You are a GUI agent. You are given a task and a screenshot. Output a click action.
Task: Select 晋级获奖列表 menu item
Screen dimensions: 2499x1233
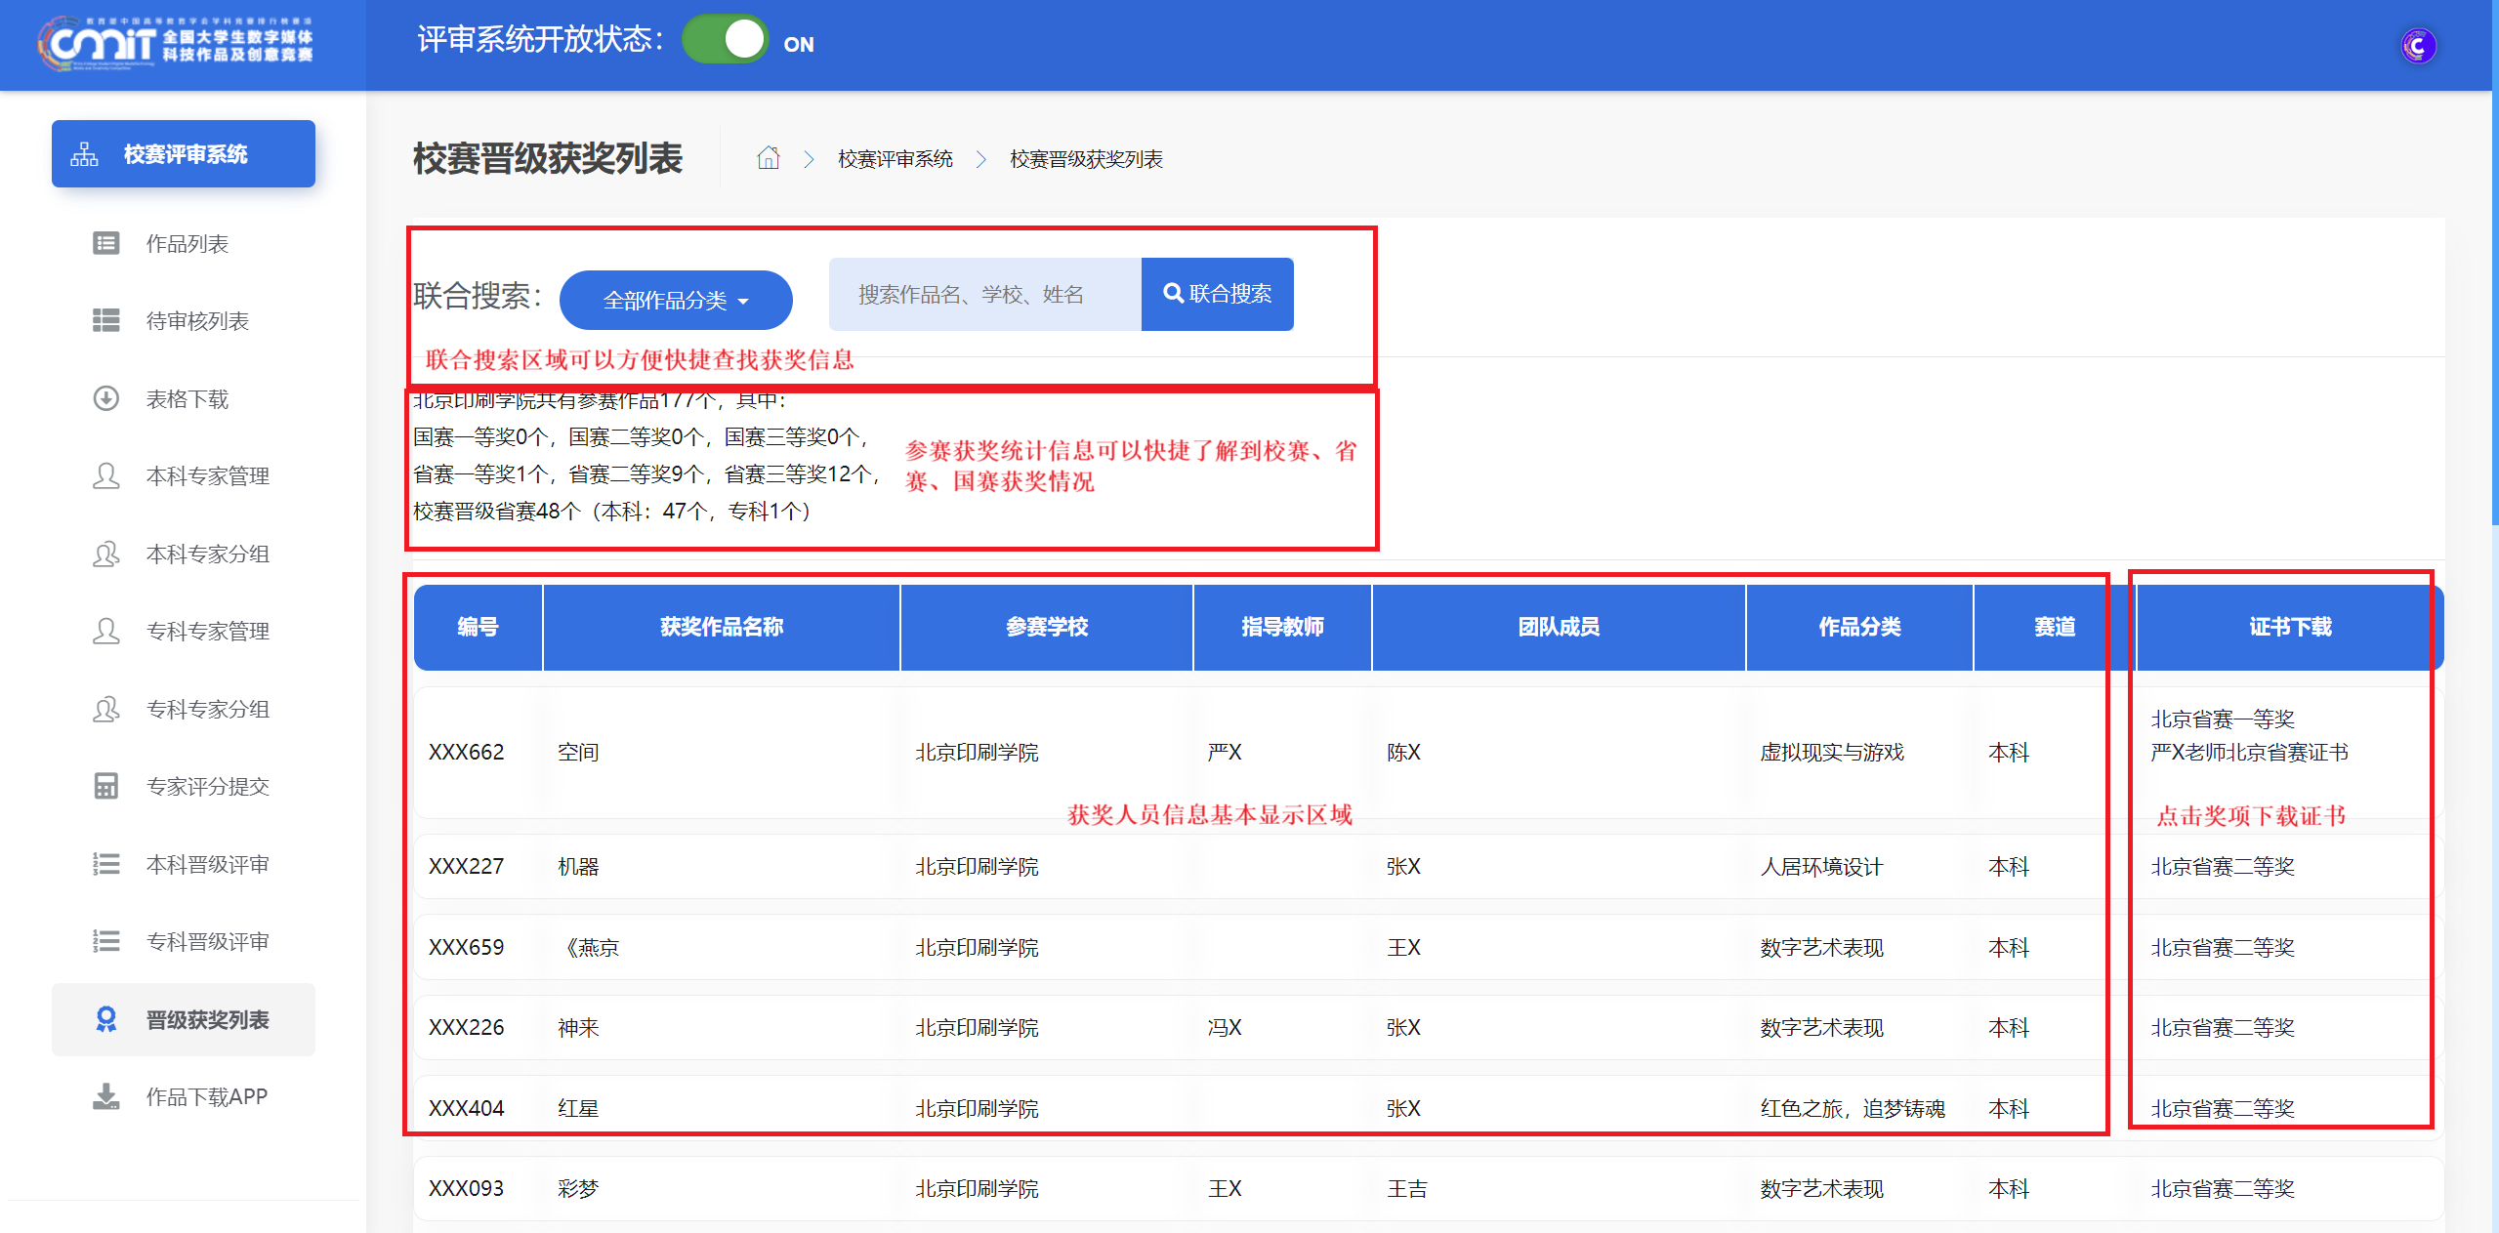click(184, 1019)
